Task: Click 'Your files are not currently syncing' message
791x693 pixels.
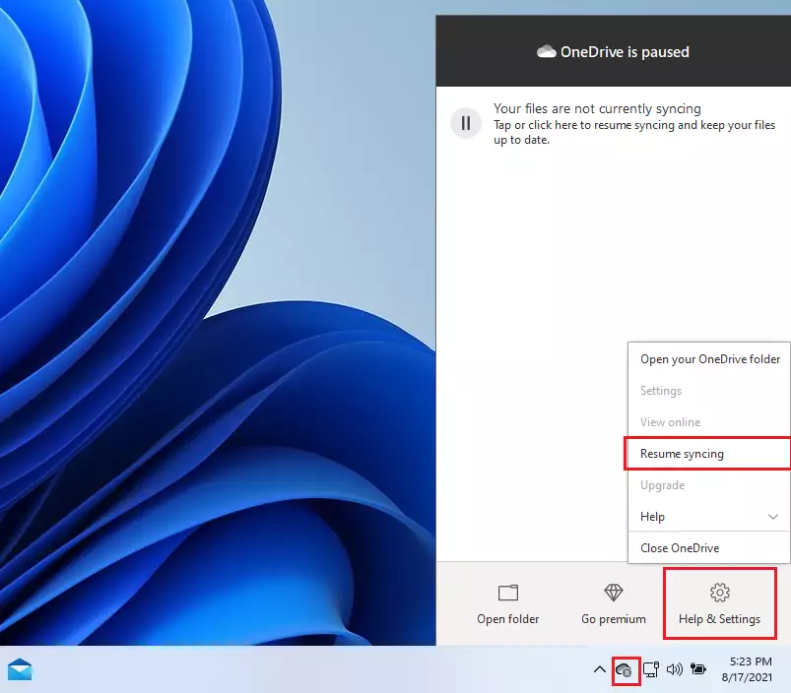Action: (597, 108)
